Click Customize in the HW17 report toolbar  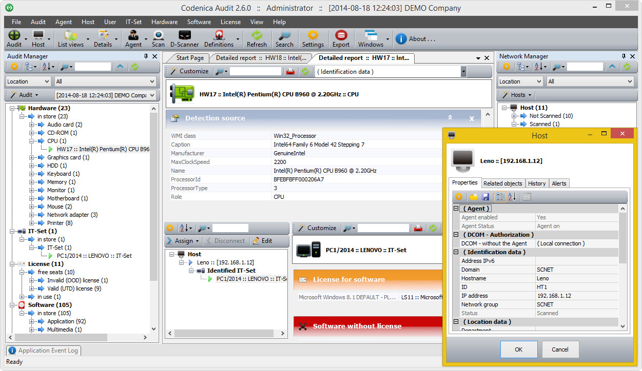189,72
